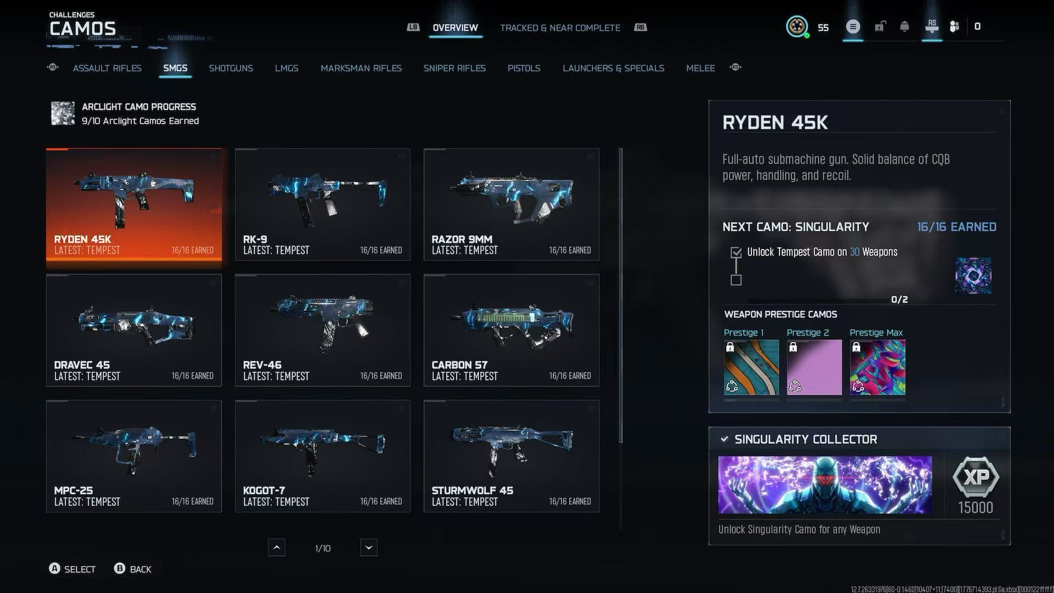This screenshot has width=1054, height=593.
Task: Open the notifications bell icon
Action: (904, 26)
